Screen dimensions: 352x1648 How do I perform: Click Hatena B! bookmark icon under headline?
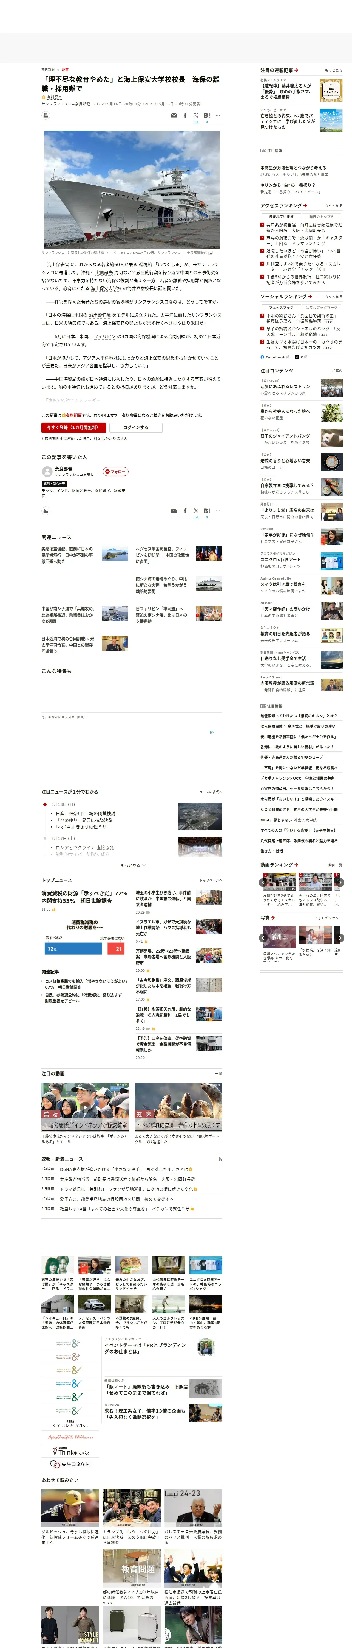point(207,116)
